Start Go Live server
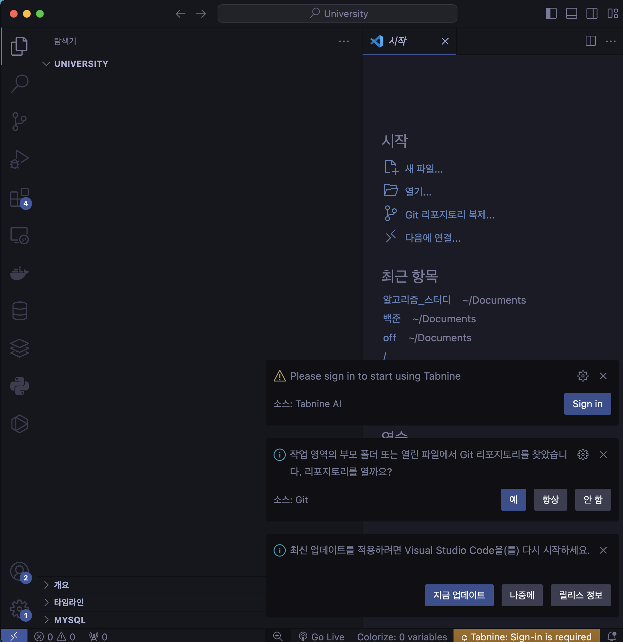The image size is (623, 642). 321,636
